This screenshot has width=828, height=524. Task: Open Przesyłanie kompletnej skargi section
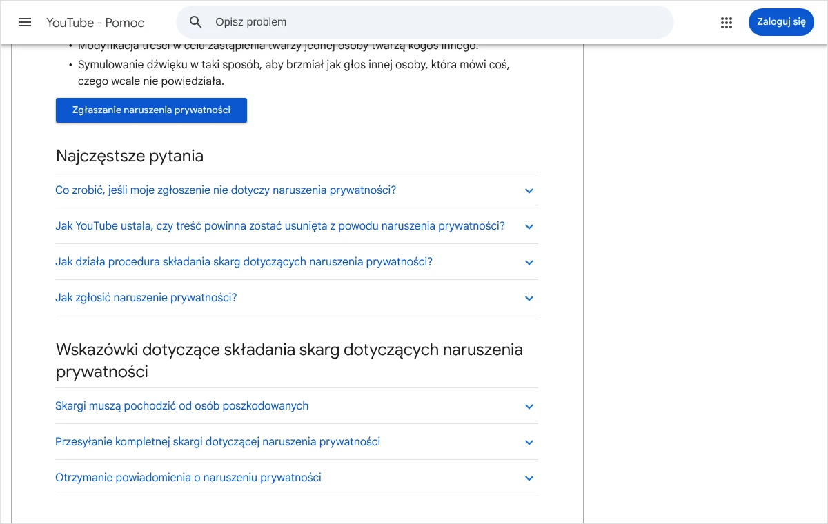coord(217,442)
